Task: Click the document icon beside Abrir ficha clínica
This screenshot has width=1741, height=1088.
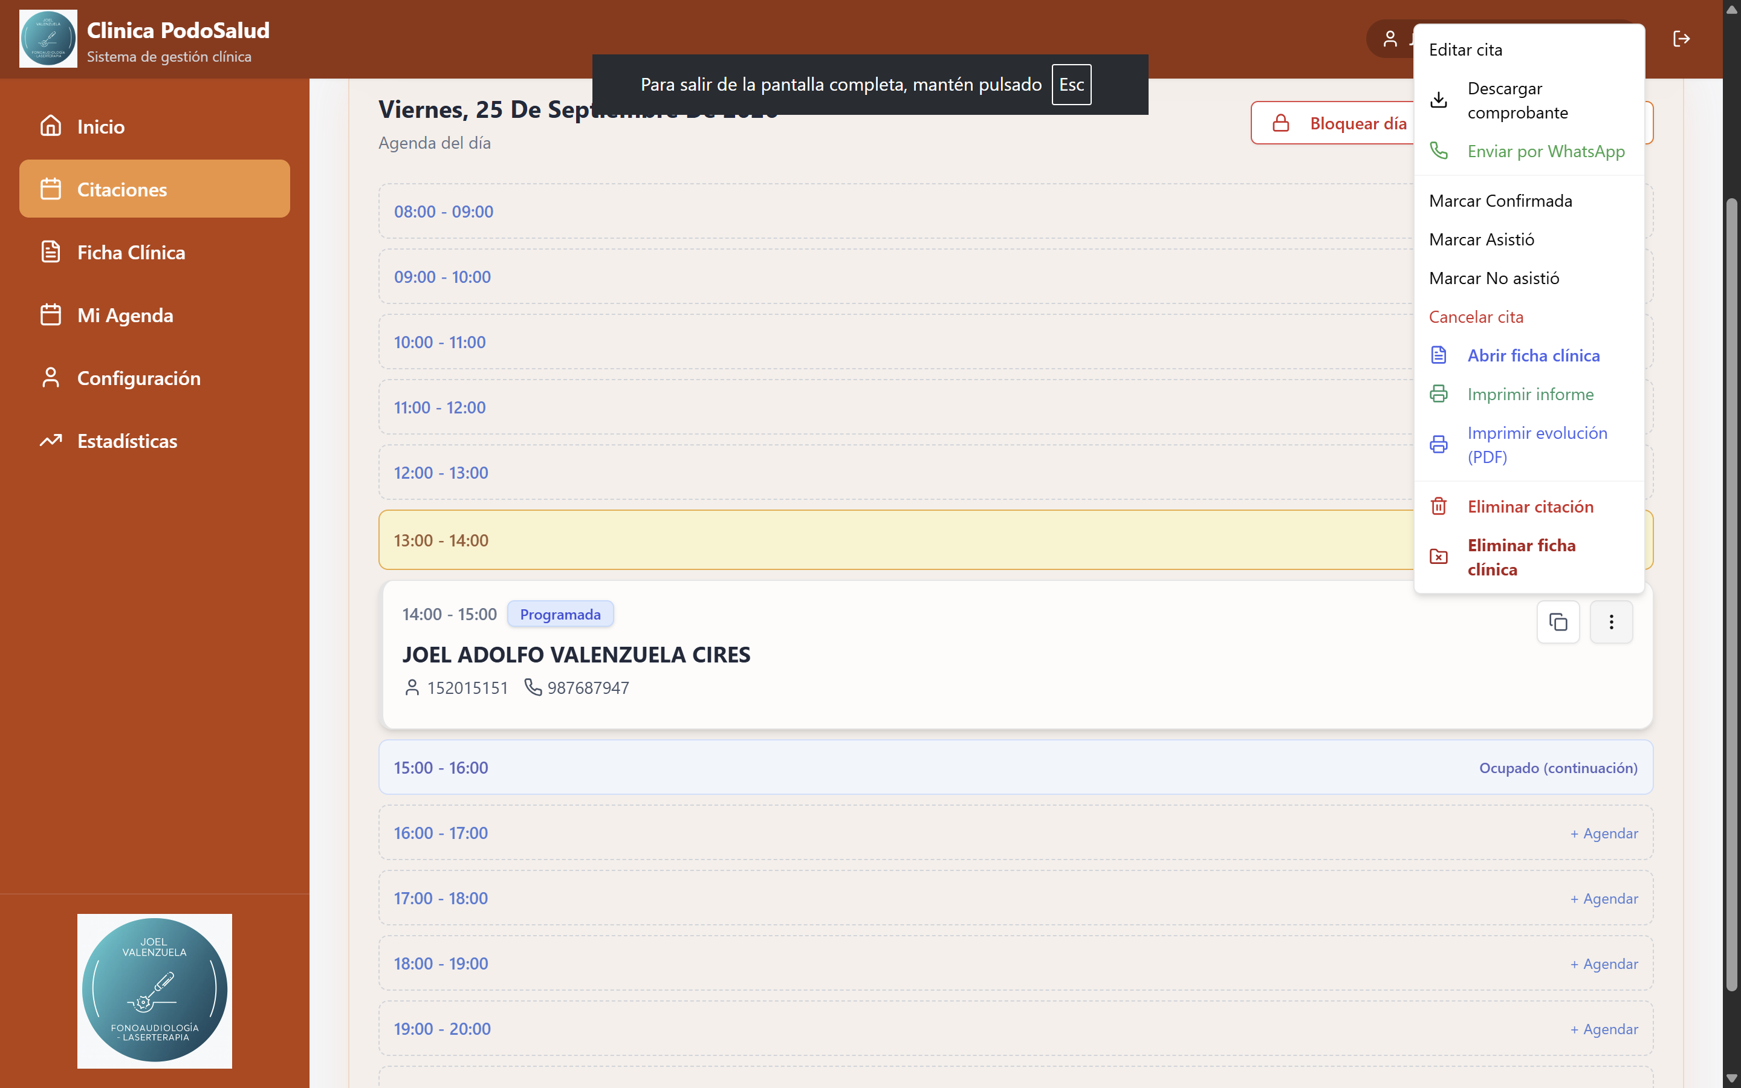Action: click(1438, 355)
